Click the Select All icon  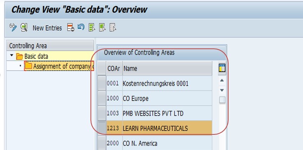point(92,27)
